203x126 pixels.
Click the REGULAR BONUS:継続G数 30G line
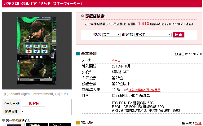click(138, 107)
